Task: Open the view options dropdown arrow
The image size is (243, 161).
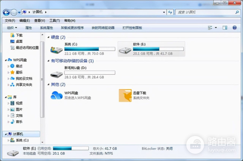Action: pos(216,27)
